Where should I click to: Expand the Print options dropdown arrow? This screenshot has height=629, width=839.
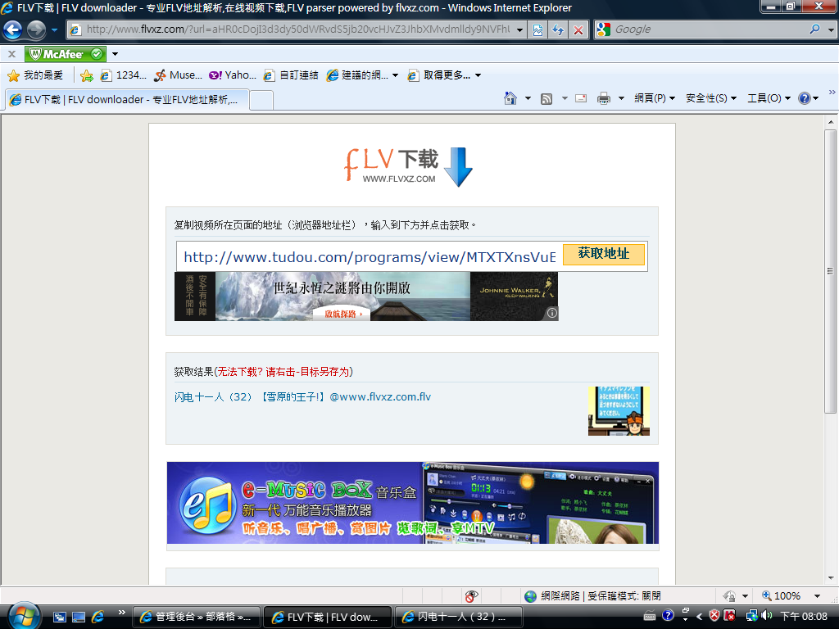[x=621, y=98]
